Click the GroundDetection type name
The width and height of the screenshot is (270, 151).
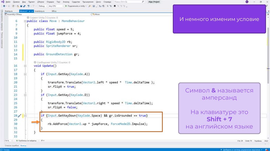click(x=59, y=54)
